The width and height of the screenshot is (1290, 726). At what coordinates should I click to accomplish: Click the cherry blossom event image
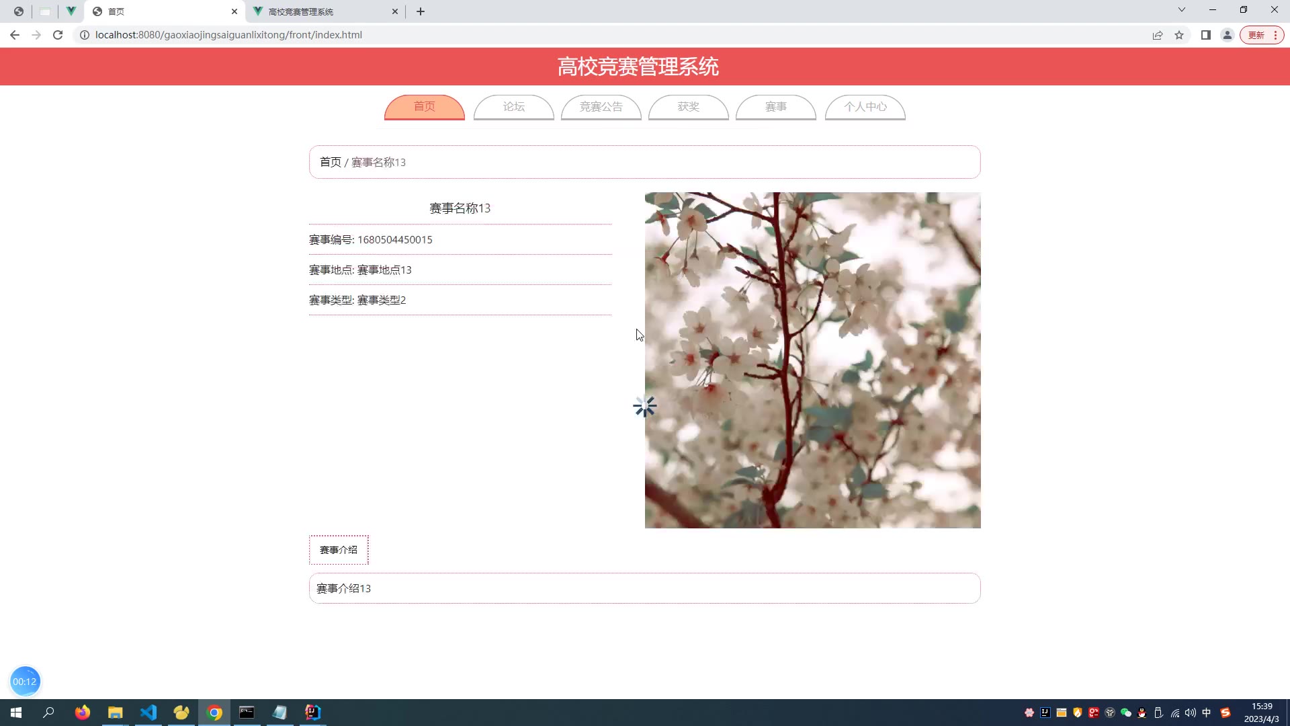[812, 360]
